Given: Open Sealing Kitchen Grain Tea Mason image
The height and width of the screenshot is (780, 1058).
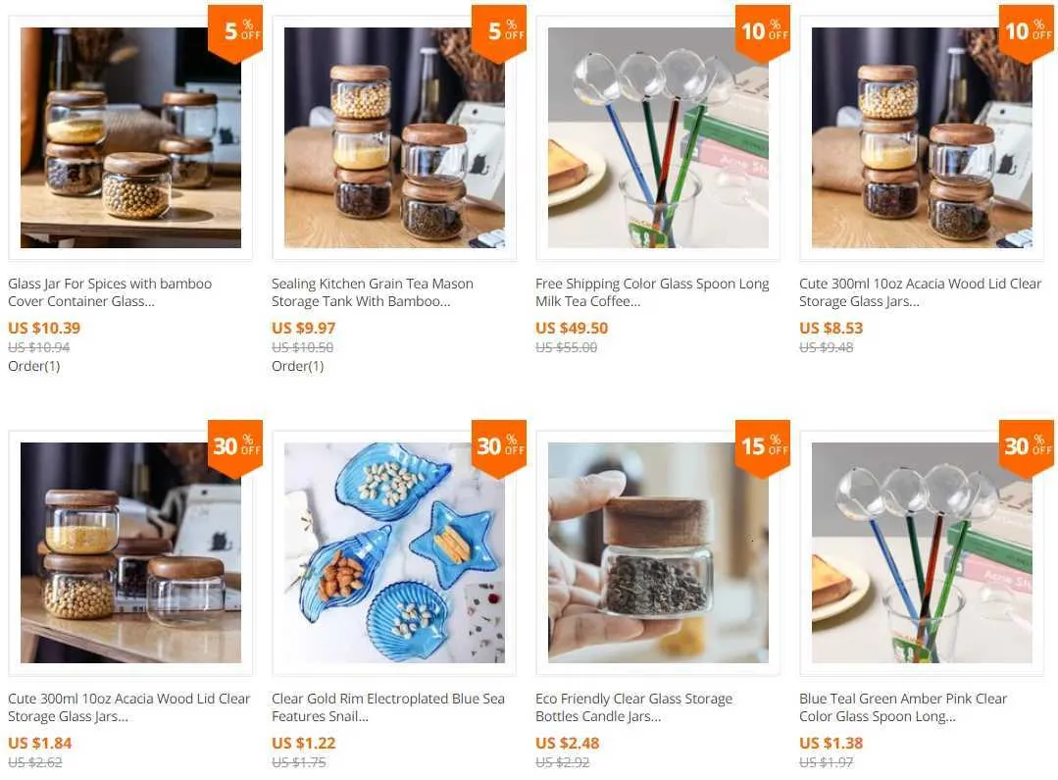Looking at the screenshot, I should [x=395, y=137].
